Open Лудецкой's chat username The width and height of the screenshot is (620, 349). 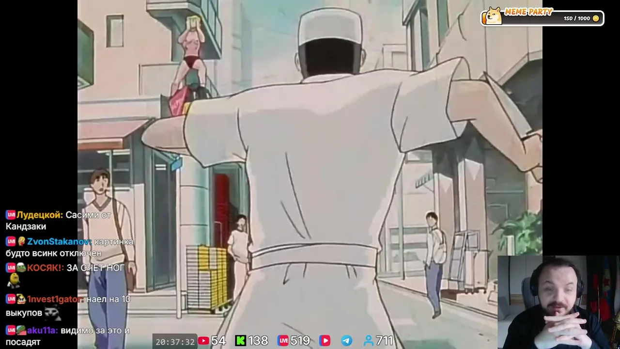(x=40, y=215)
